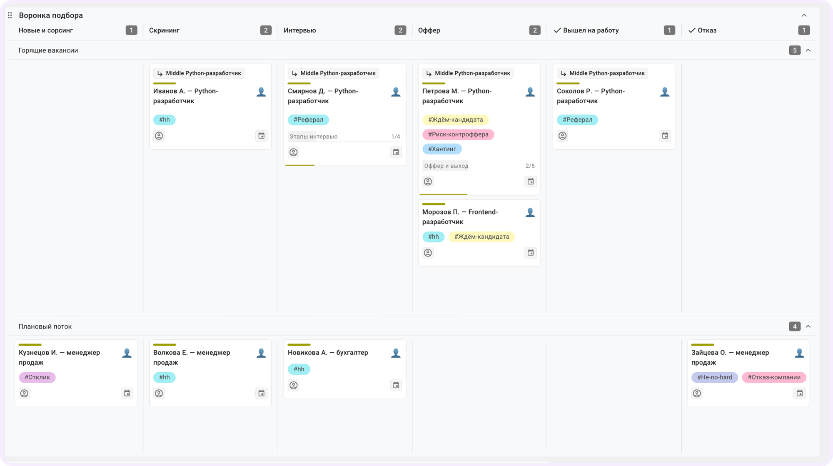Click #Хантинг tag on Петрова М. card
Screen dimensions: 833x466
(x=442, y=149)
